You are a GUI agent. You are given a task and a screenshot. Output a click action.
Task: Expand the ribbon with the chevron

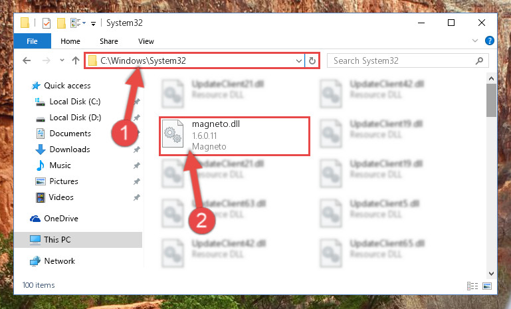click(475, 41)
